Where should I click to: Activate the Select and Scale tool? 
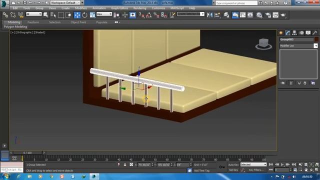(x=92, y=15)
